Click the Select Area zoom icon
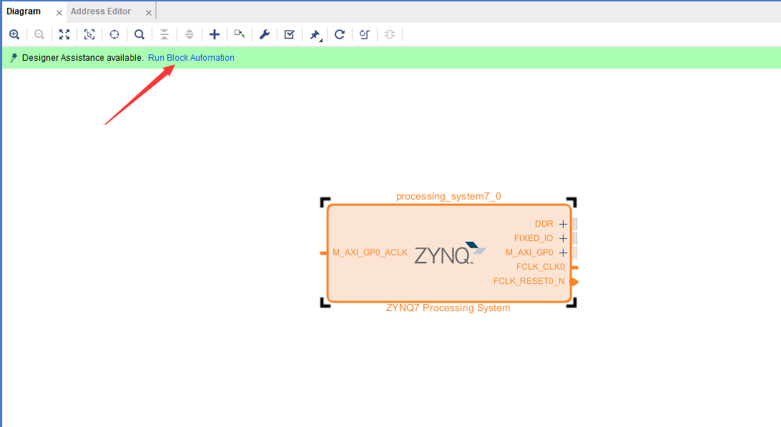The image size is (781, 427). [x=89, y=34]
